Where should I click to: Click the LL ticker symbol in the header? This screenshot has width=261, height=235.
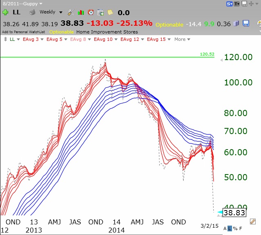coord(16,12)
